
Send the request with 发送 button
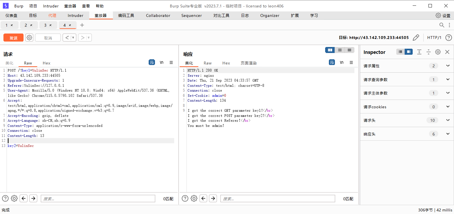(x=13, y=38)
